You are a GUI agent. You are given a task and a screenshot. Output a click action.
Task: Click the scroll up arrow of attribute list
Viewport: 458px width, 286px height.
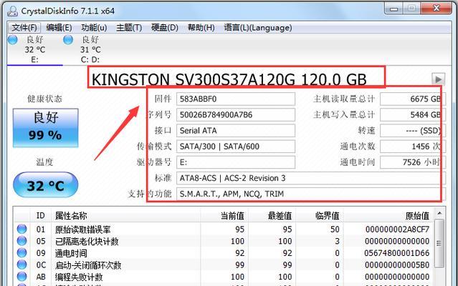click(x=439, y=214)
